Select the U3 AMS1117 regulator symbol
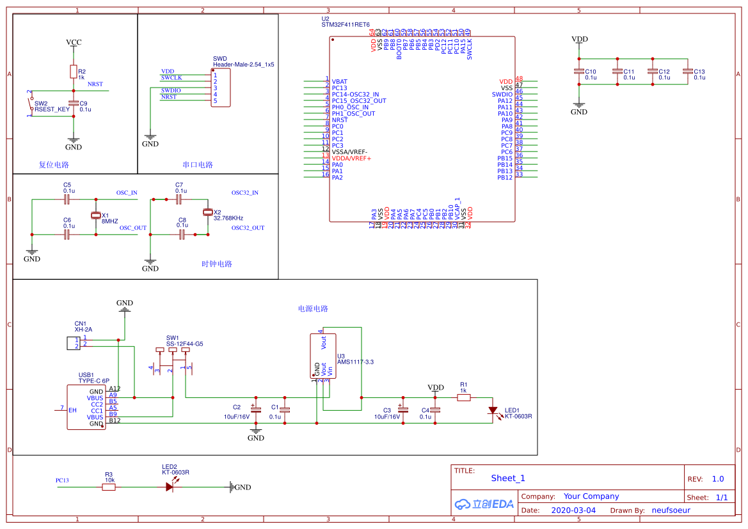 tap(323, 356)
